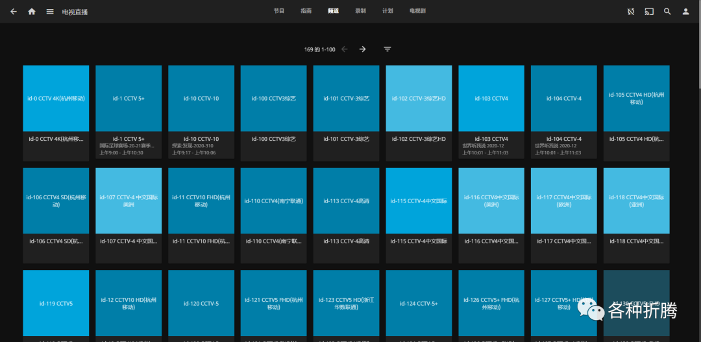Open the id-113 CCTV-4高清 thumbnail

[347, 201]
